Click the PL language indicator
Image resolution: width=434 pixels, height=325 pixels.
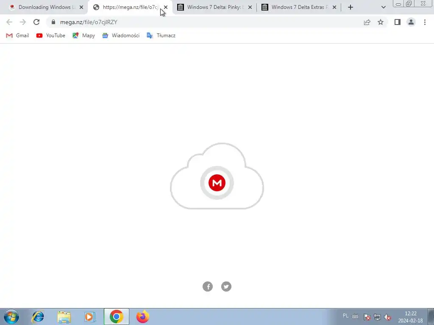click(345, 316)
